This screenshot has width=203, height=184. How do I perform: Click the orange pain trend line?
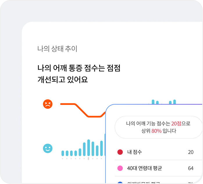coord(81,110)
